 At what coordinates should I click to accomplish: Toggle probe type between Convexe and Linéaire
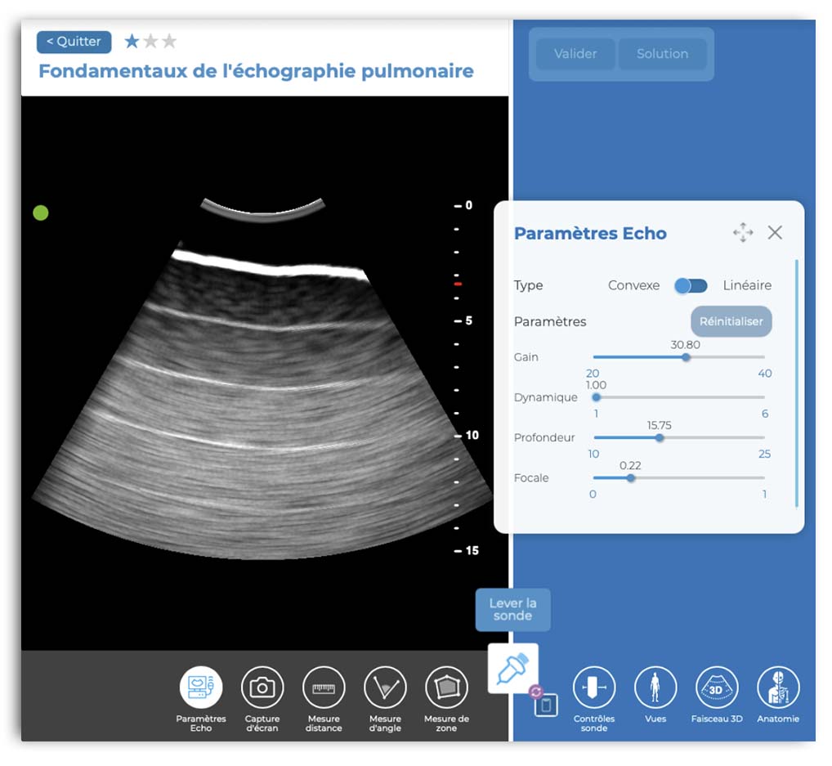[x=691, y=285]
